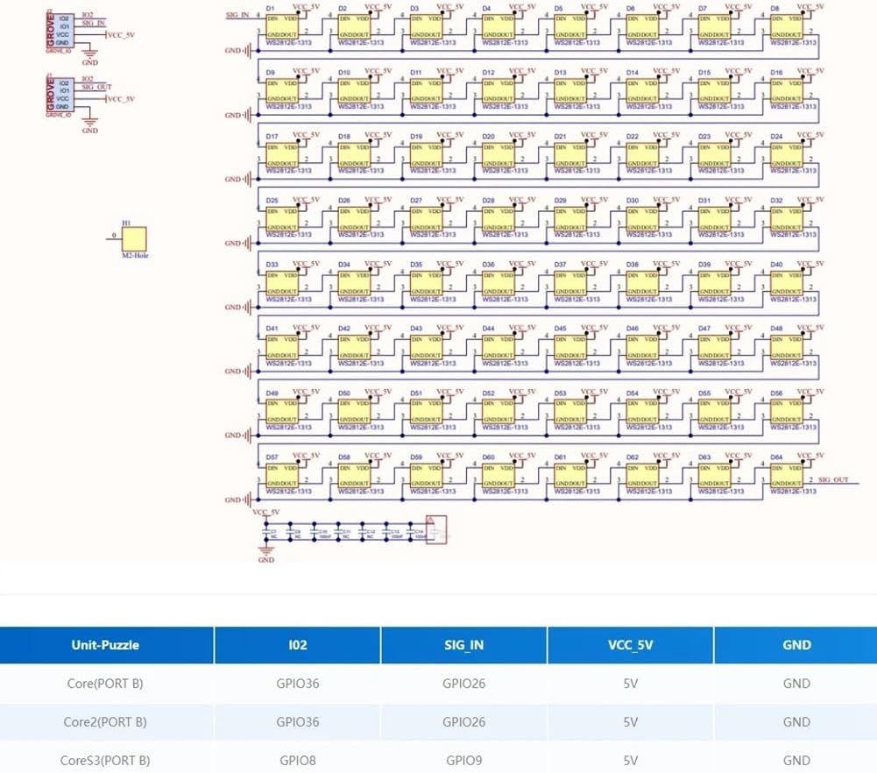
Task: Click the GPIO9 cell for CoreS3
Action: point(463,760)
